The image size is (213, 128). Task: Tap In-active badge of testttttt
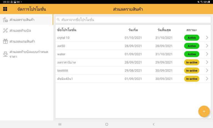point(192,71)
